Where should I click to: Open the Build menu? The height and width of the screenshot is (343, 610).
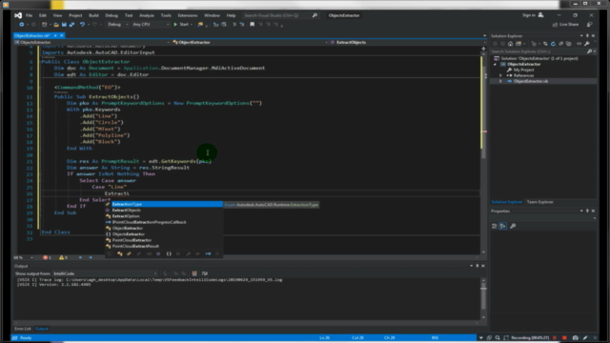(x=93, y=15)
